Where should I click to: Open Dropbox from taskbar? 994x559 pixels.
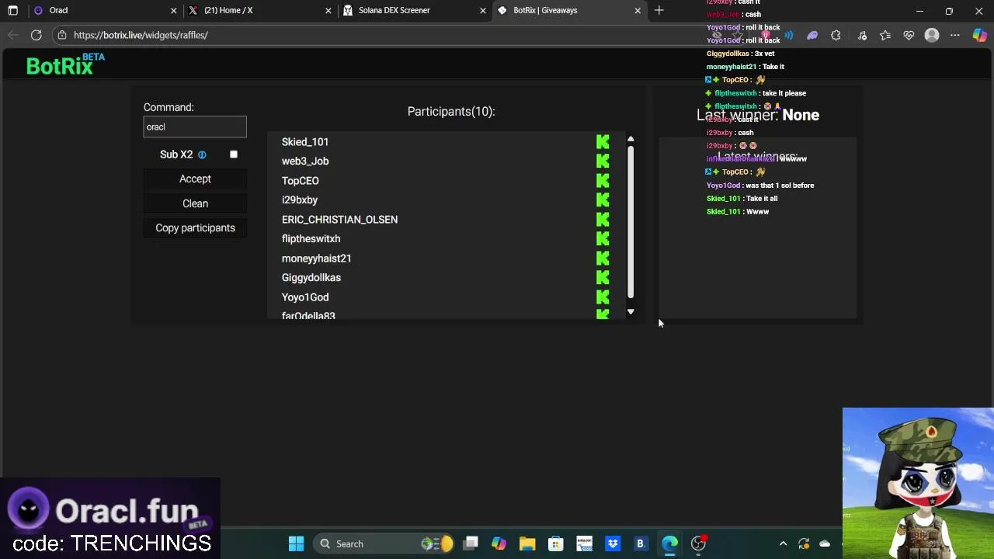[x=613, y=543]
